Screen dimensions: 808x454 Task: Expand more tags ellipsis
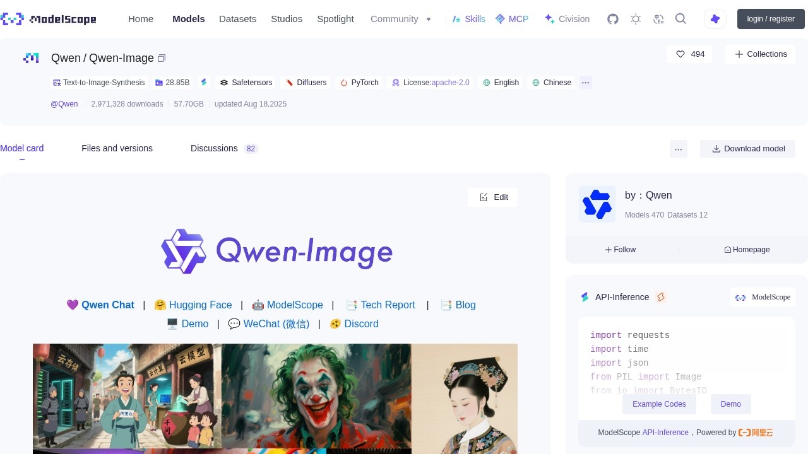point(585,83)
